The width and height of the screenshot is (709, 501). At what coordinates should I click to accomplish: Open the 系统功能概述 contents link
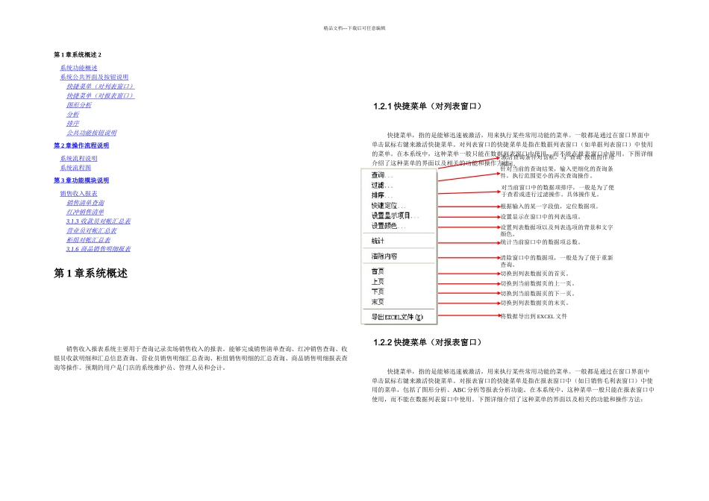pyautogui.click(x=78, y=68)
